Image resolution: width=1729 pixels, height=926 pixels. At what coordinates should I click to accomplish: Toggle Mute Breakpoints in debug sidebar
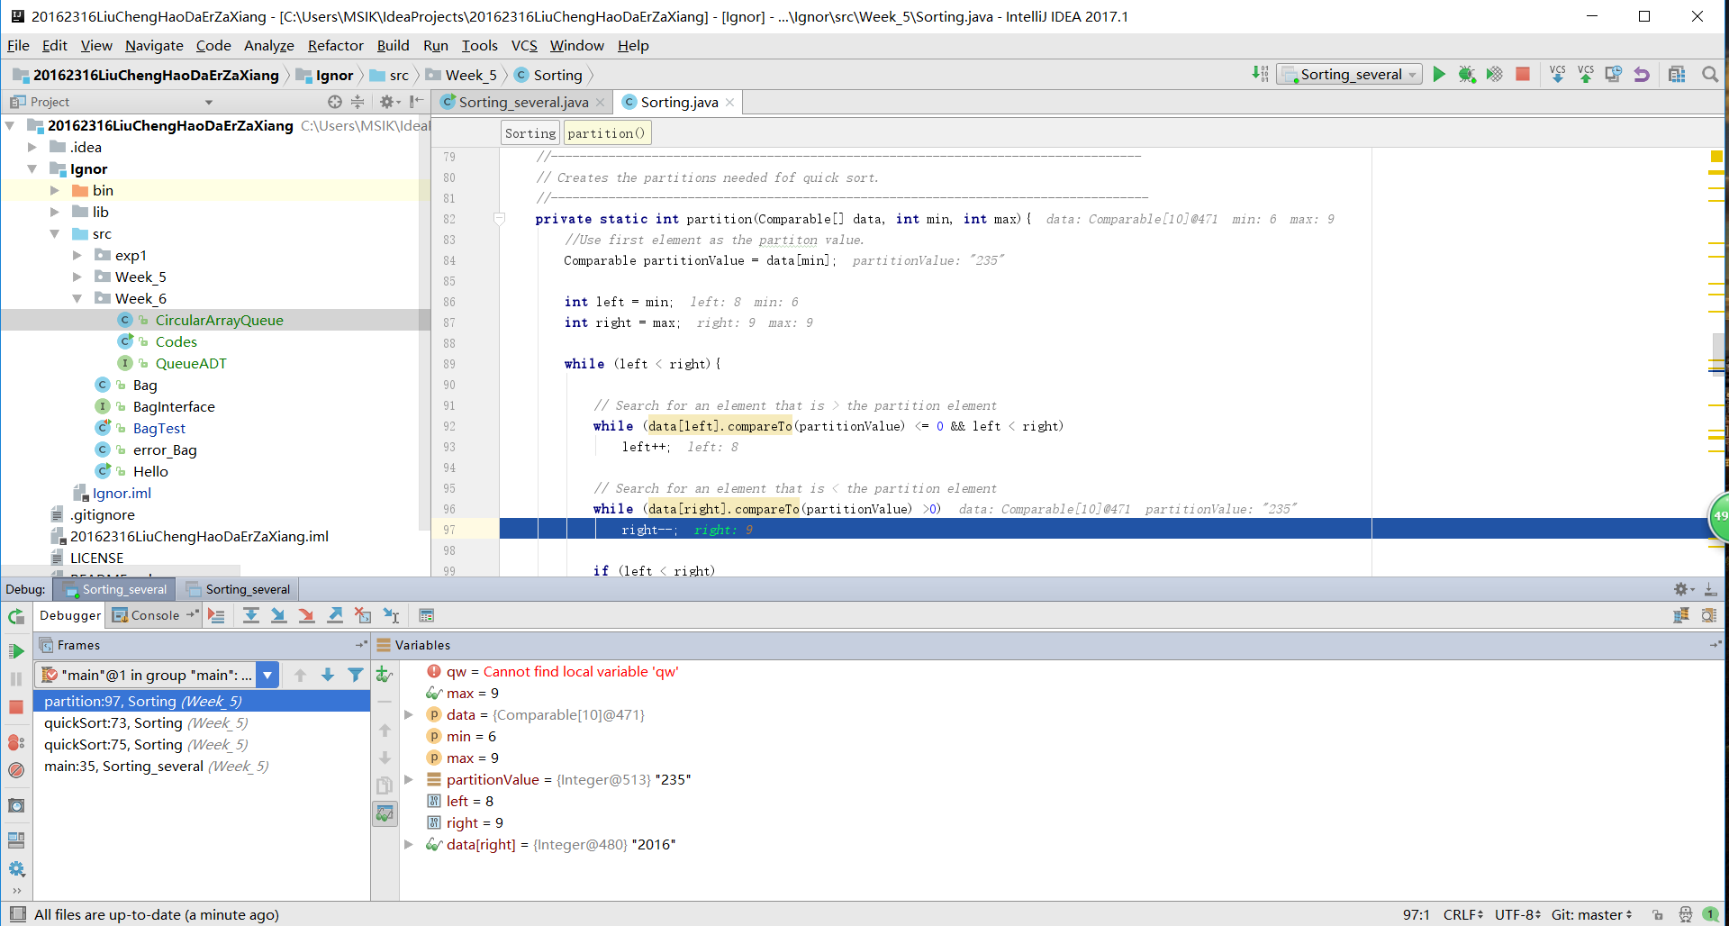16,770
